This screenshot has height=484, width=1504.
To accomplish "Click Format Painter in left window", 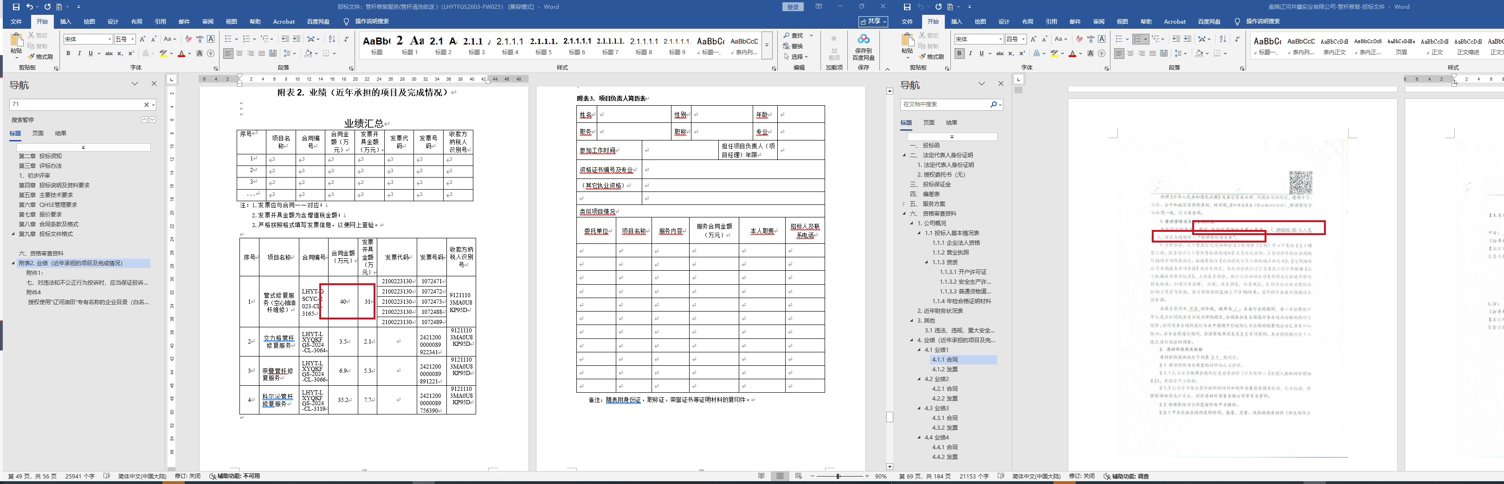I will (41, 57).
